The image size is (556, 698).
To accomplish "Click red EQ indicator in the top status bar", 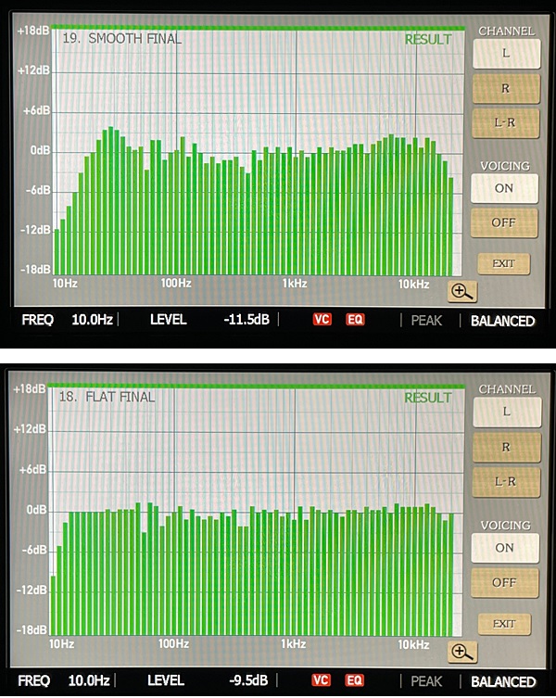I will [x=355, y=320].
